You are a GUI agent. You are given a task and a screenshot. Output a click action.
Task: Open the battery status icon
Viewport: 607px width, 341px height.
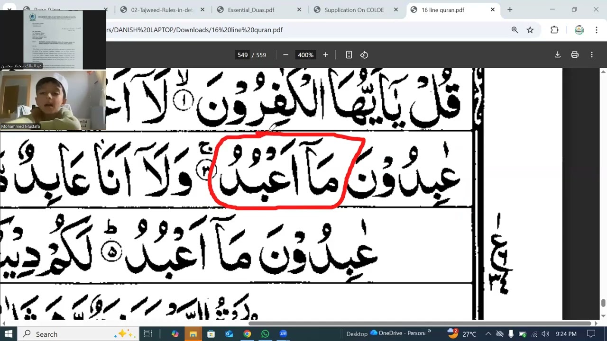click(x=523, y=334)
